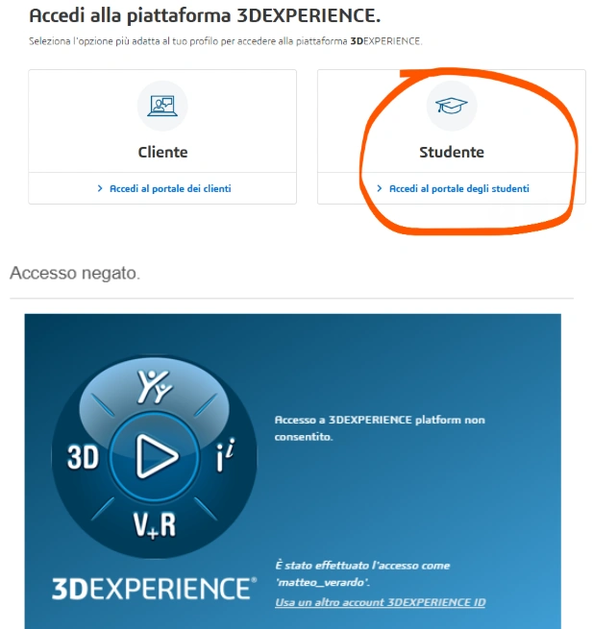Select the 3D quadrant of the compass

(83, 457)
